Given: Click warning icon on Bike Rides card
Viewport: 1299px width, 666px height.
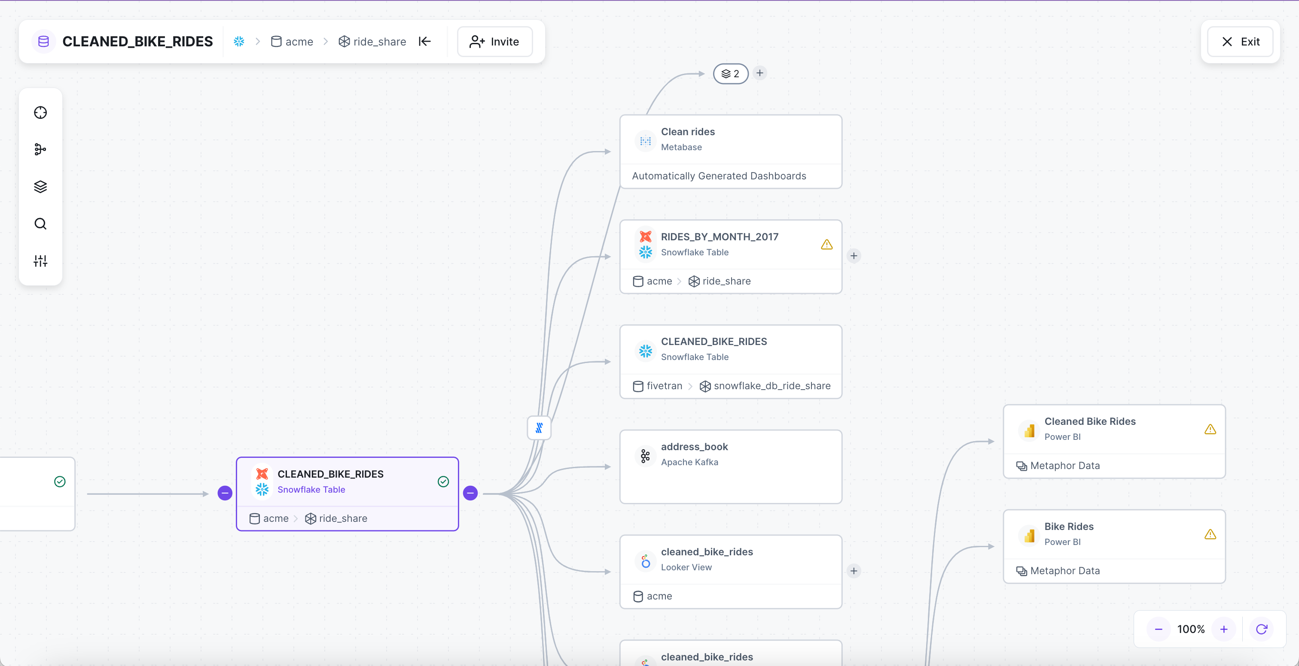Looking at the screenshot, I should (1210, 534).
